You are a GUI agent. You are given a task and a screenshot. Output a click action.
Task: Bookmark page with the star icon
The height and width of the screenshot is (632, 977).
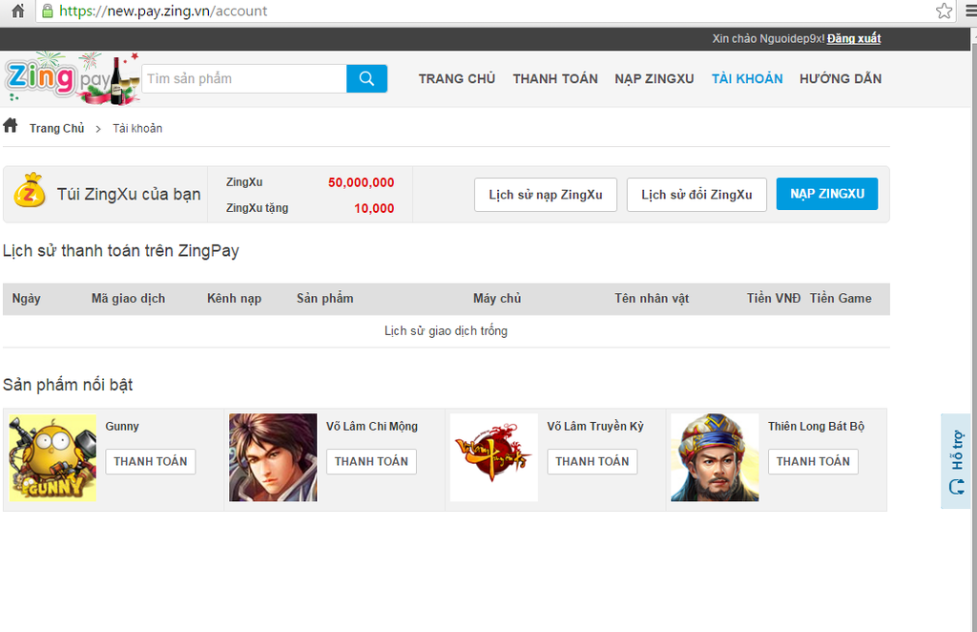pyautogui.click(x=944, y=11)
